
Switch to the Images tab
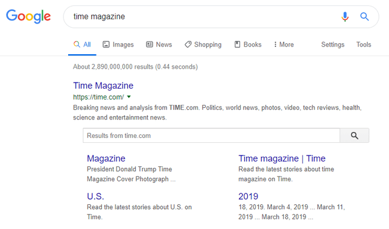118,45
